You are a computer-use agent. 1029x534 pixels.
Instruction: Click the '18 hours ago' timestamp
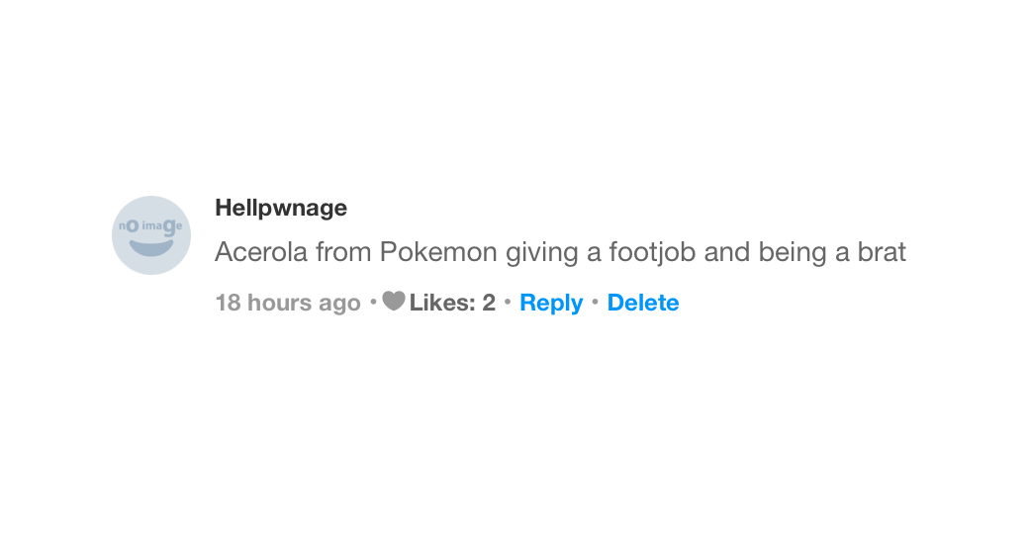click(x=287, y=303)
